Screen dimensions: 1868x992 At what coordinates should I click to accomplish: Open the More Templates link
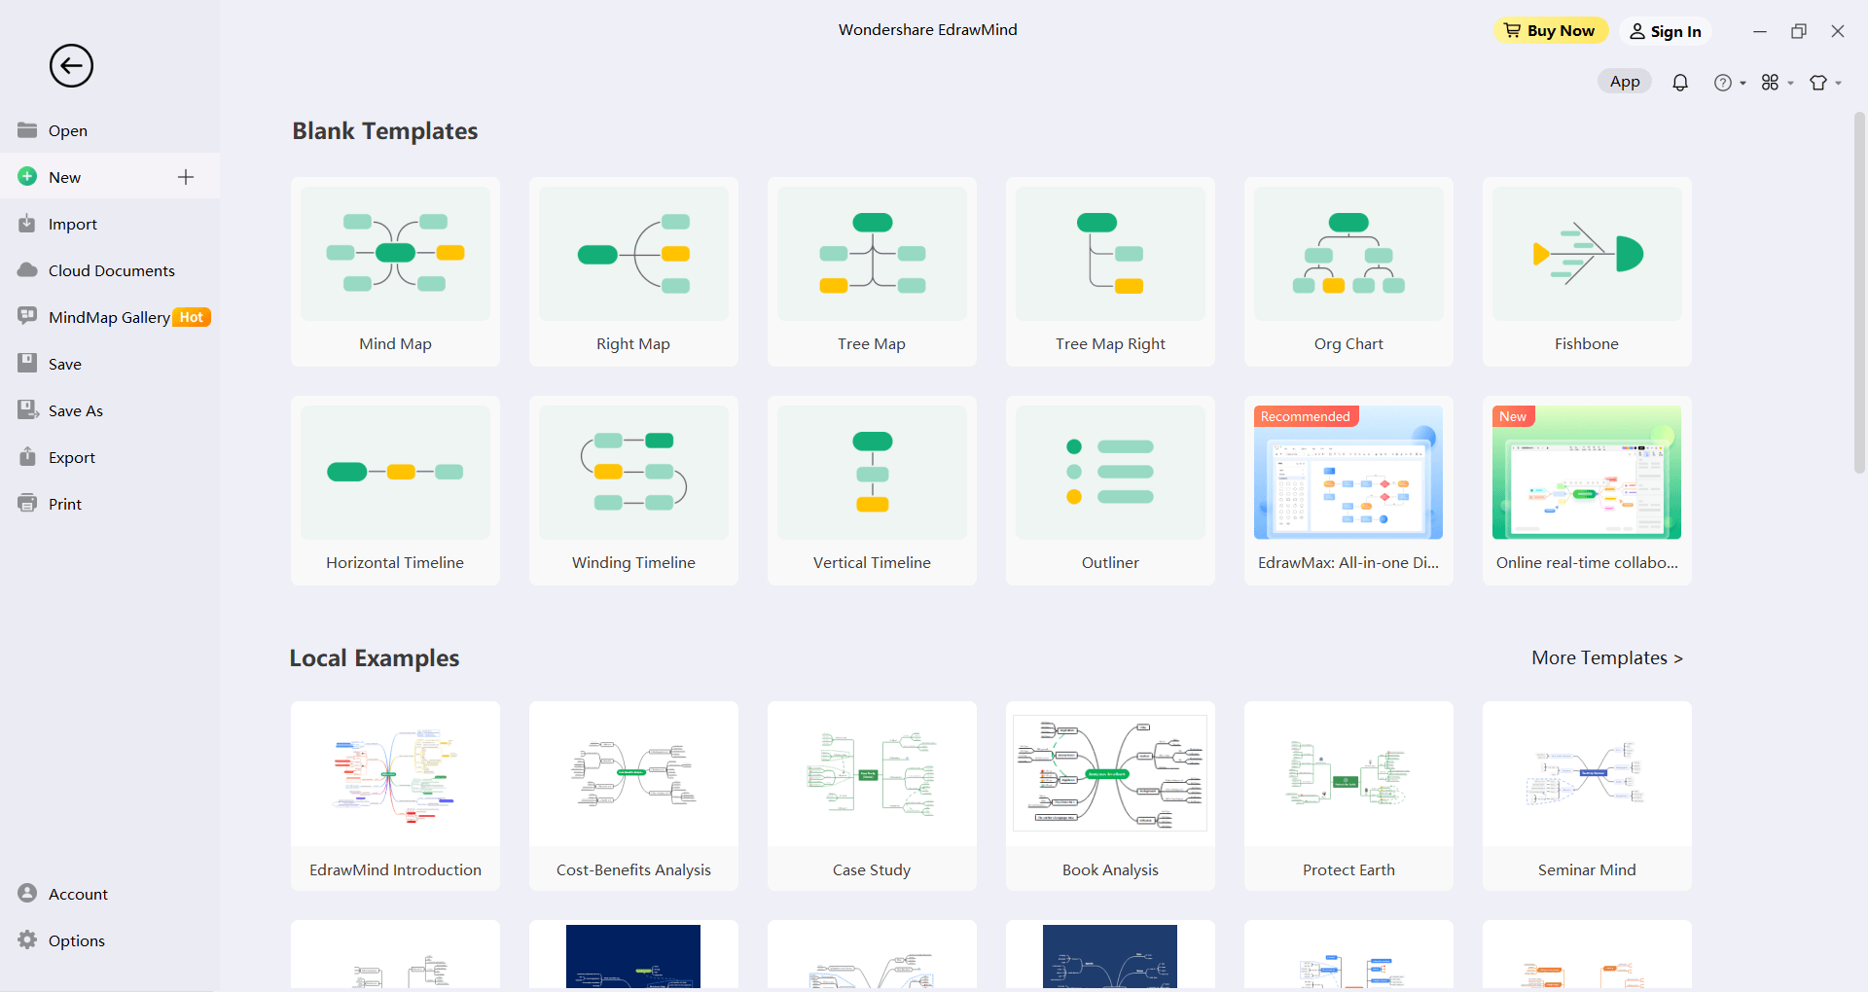pyautogui.click(x=1607, y=658)
